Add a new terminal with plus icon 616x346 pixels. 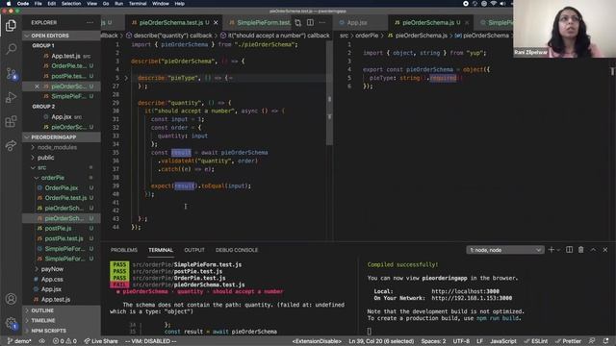[551, 250]
